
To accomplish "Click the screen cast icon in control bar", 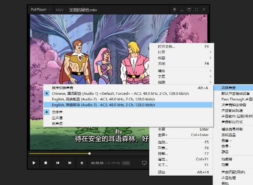I will (144, 163).
